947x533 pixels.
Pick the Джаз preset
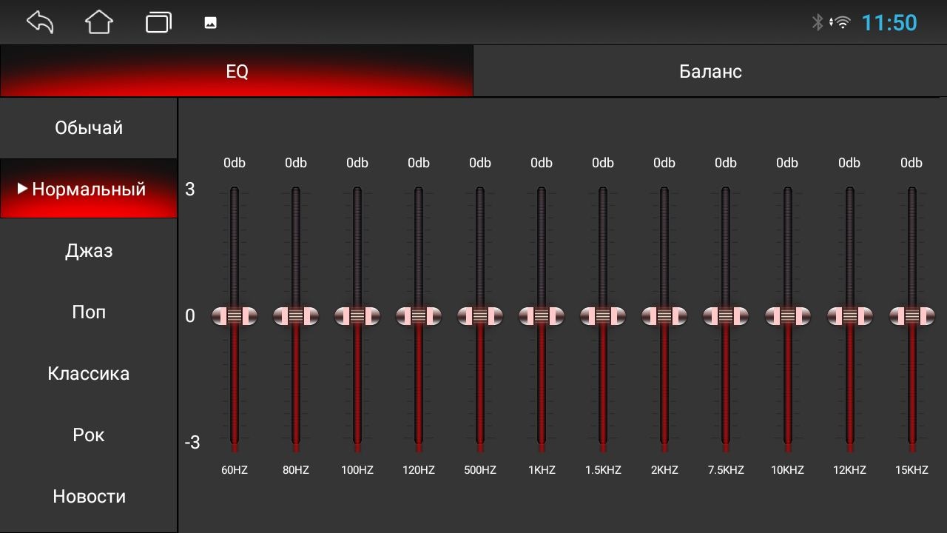click(89, 251)
